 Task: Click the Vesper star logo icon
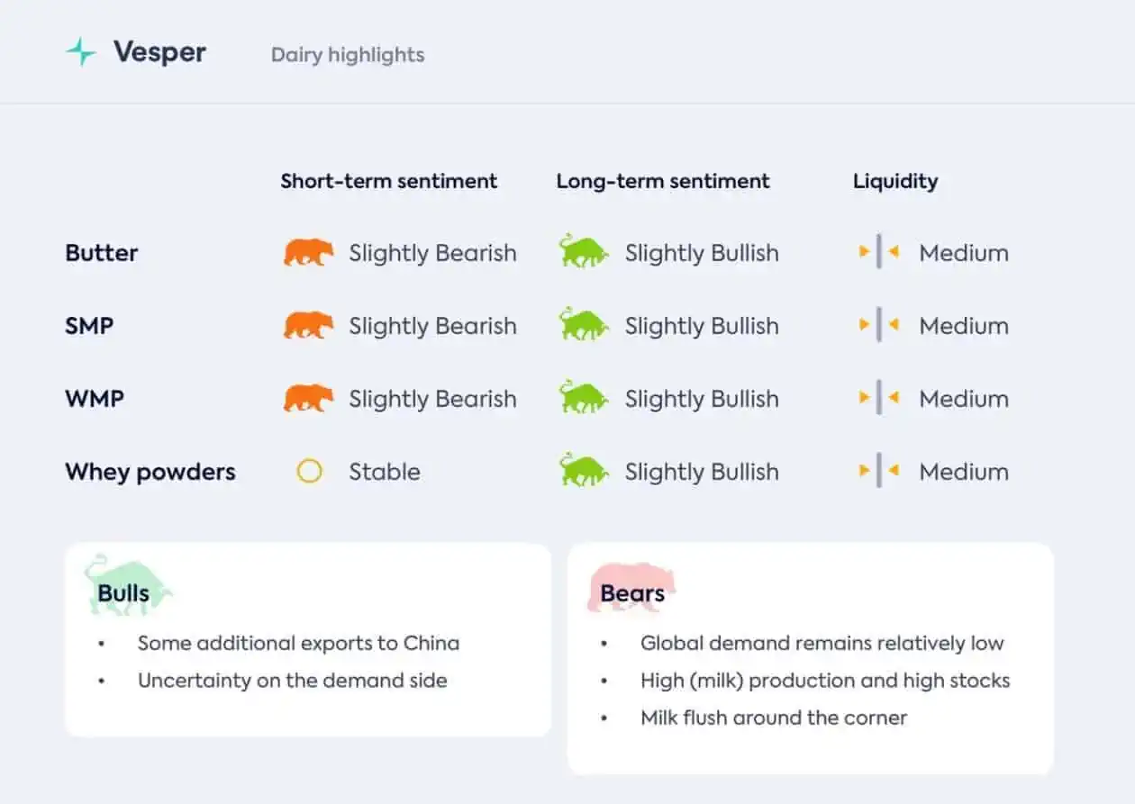pyautogui.click(x=81, y=52)
